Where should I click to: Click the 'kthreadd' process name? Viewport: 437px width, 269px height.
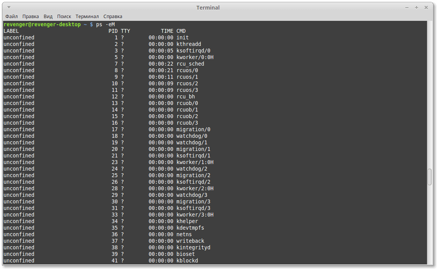click(189, 44)
